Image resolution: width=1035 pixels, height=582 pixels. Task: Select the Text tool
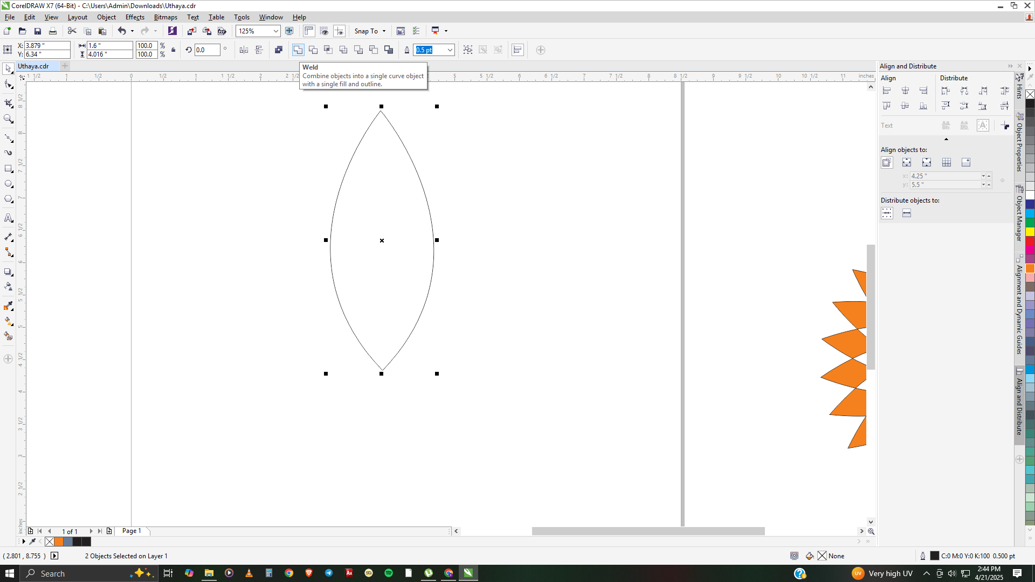[8, 218]
